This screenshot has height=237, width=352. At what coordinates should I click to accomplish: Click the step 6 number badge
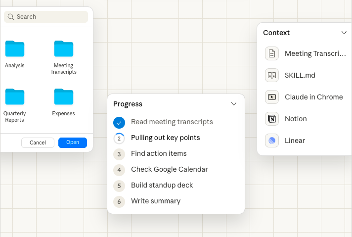(x=119, y=202)
